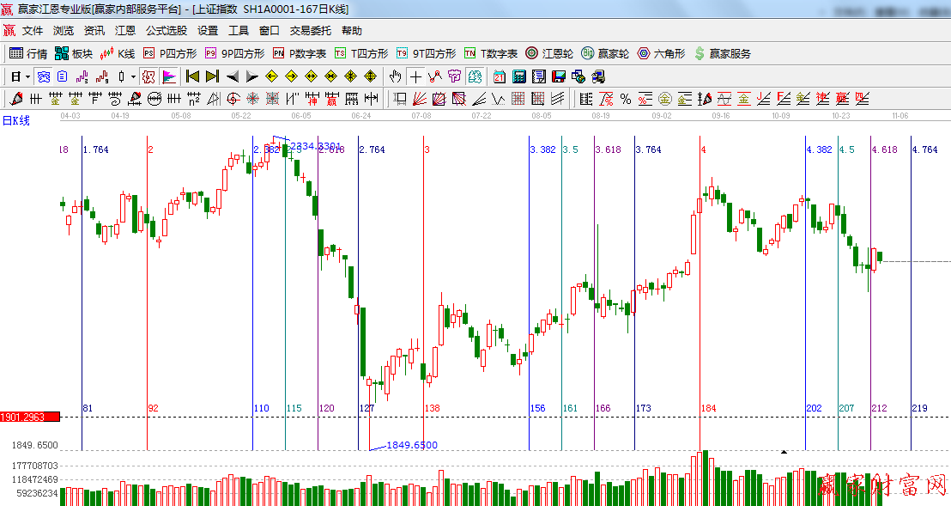951x506 pixels.
Task: Open the 交易委托 menu
Action: (310, 30)
